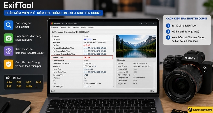Open the Program menu

click(54, 27)
